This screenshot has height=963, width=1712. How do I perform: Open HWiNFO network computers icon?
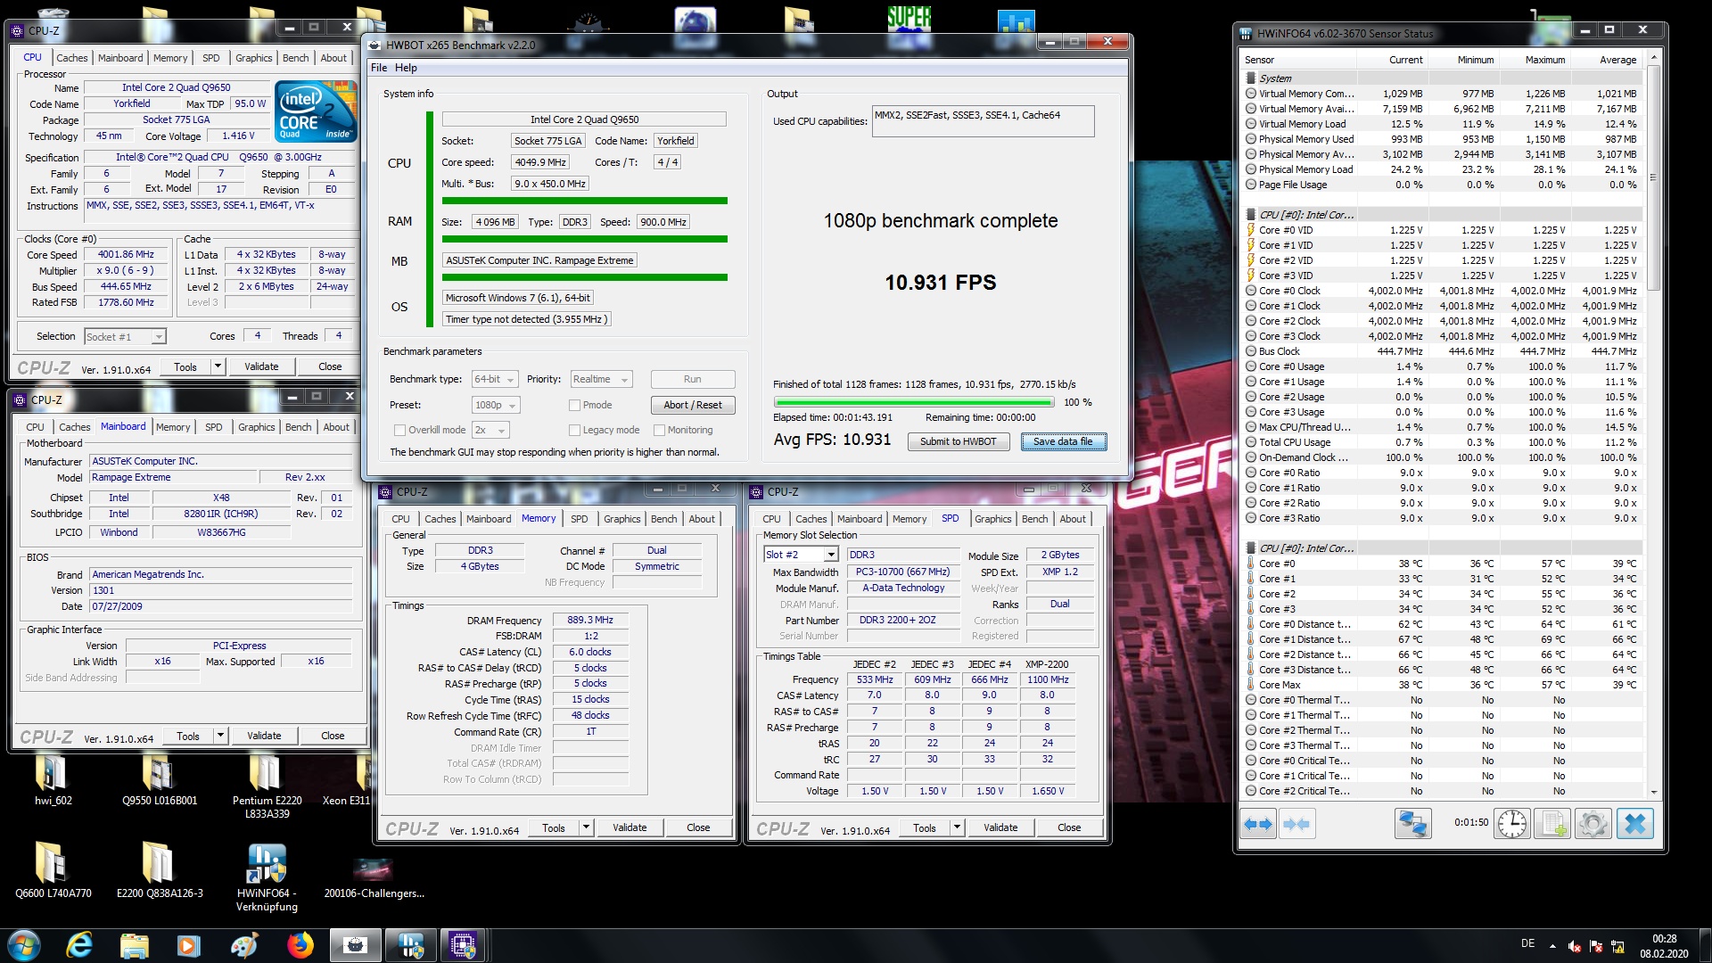tap(1412, 824)
